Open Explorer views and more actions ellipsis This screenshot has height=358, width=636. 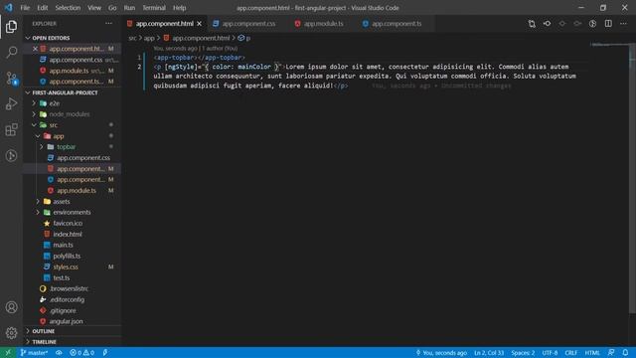click(108, 24)
